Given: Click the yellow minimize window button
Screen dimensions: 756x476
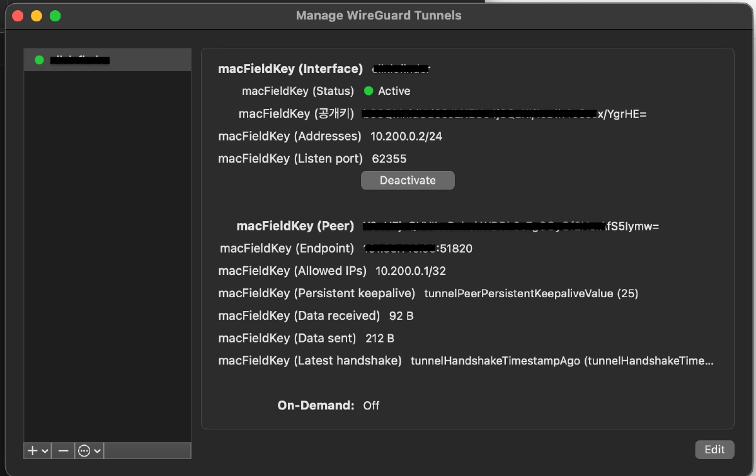Looking at the screenshot, I should coord(37,16).
